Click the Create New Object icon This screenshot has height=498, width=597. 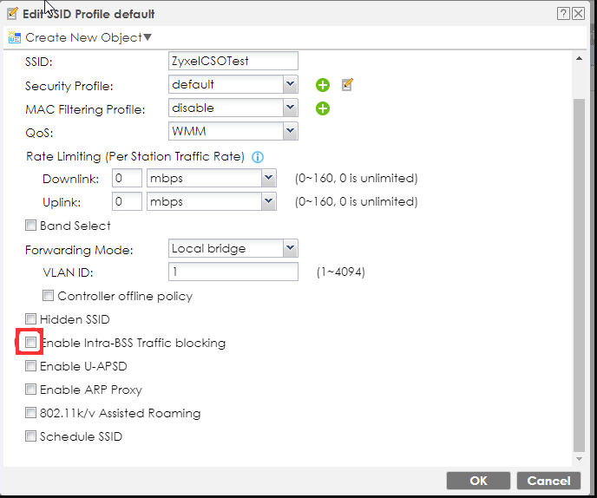pos(14,37)
